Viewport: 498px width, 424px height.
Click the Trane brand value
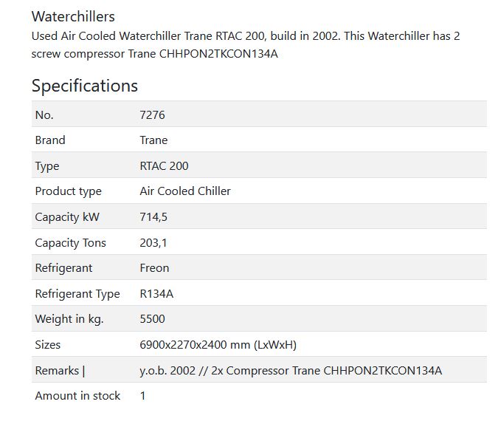tap(153, 140)
